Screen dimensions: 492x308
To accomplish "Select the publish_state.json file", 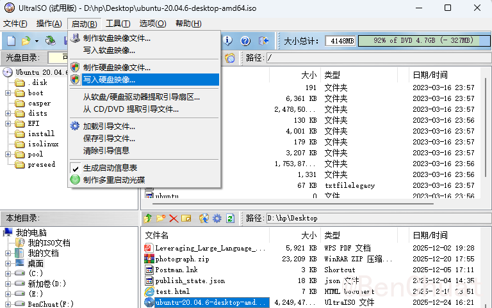I will (190, 281).
